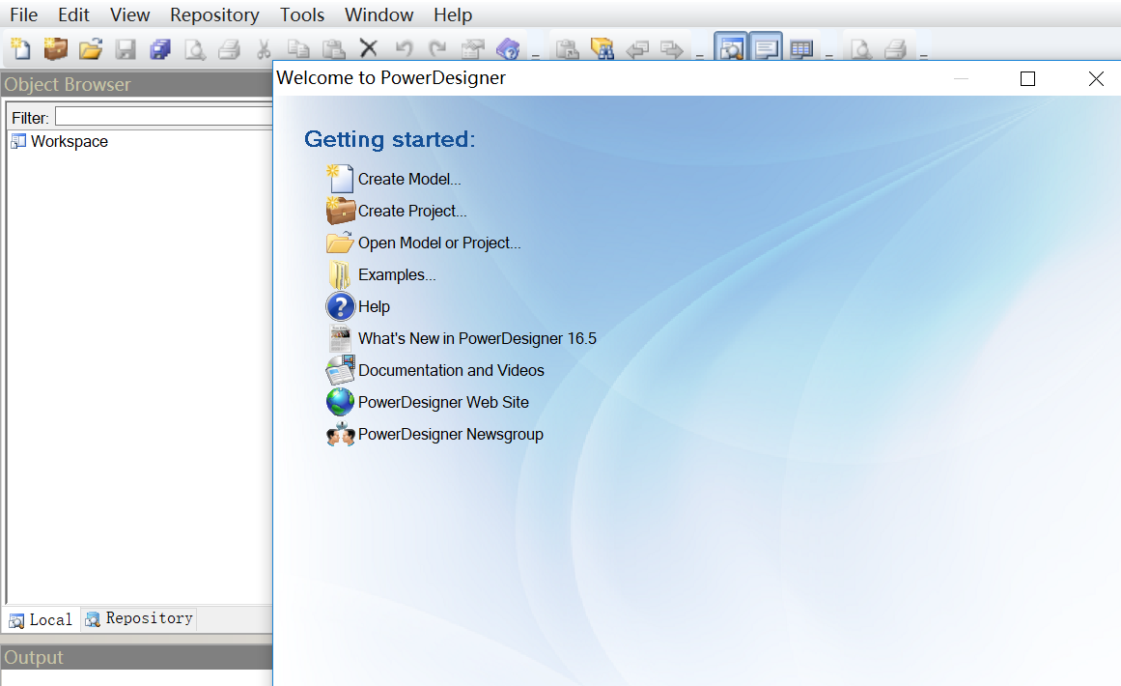Open the Window menu
This screenshot has height=686, width=1121.
(x=378, y=15)
